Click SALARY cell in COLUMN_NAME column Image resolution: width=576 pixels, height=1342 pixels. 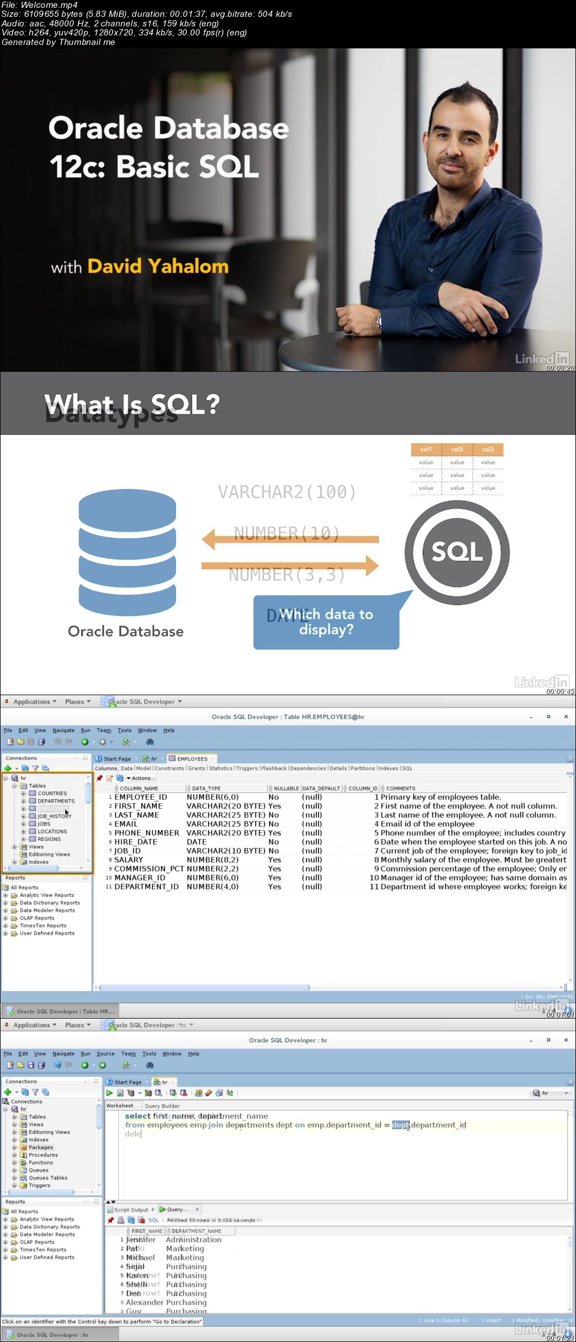pos(129,860)
